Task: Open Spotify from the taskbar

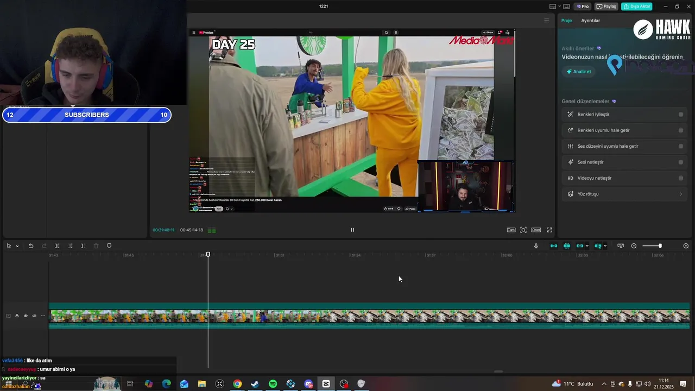Action: click(x=273, y=384)
